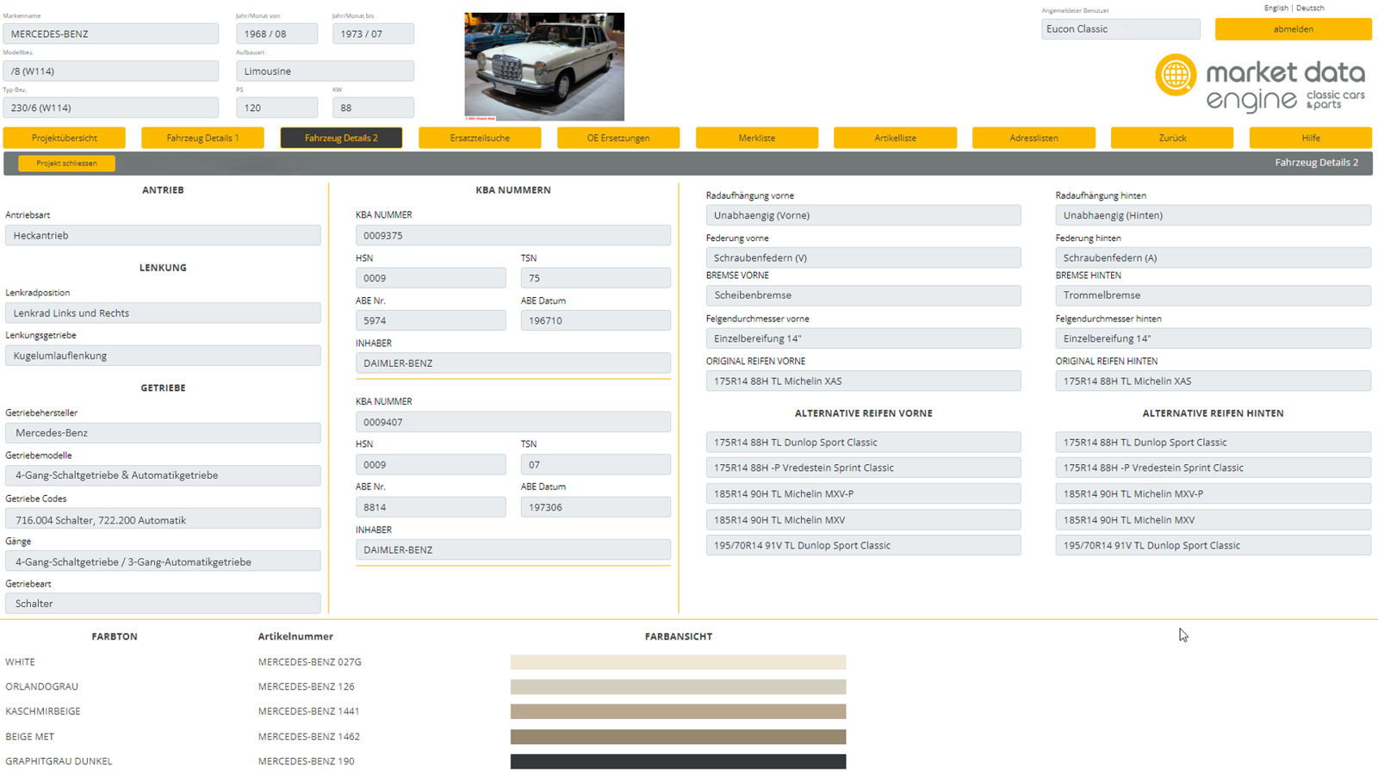Image resolution: width=1378 pixels, height=775 pixels.
Task: Click the WHITE color swatch bar
Action: point(678,662)
